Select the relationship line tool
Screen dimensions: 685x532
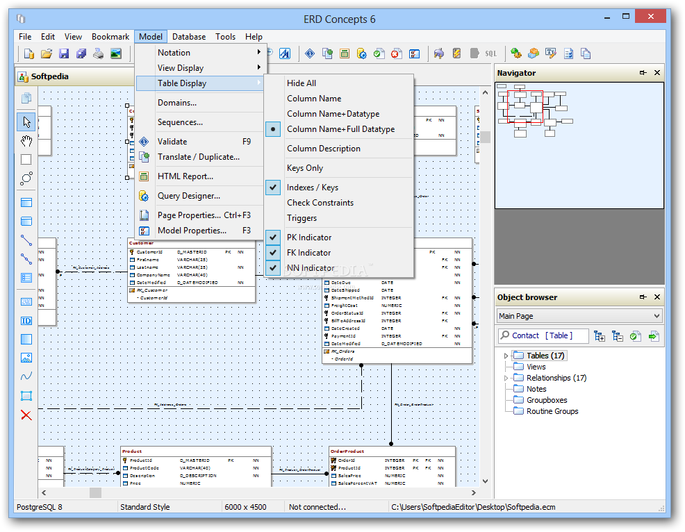(x=26, y=240)
